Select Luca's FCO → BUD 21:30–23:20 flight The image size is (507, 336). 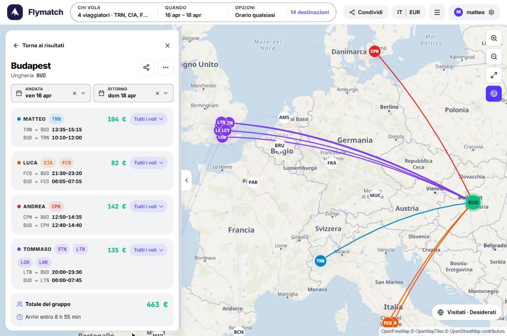coord(52,173)
